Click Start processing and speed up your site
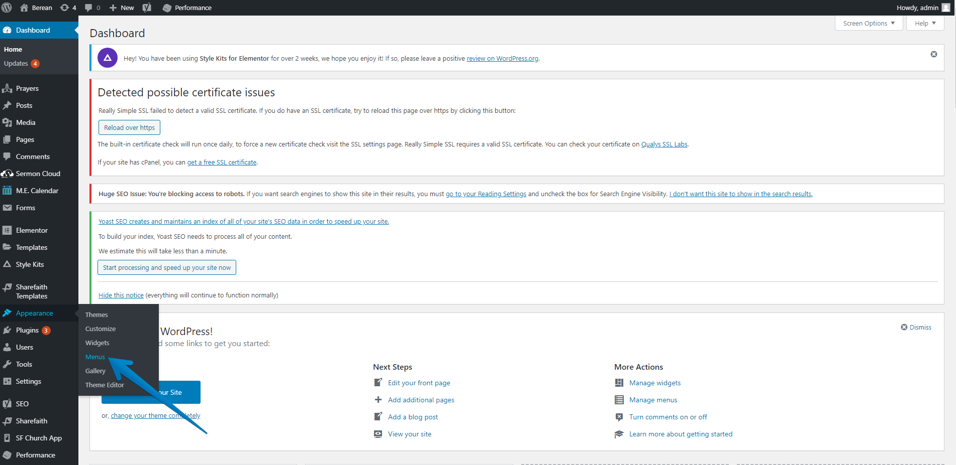The image size is (956, 465). pyautogui.click(x=166, y=267)
